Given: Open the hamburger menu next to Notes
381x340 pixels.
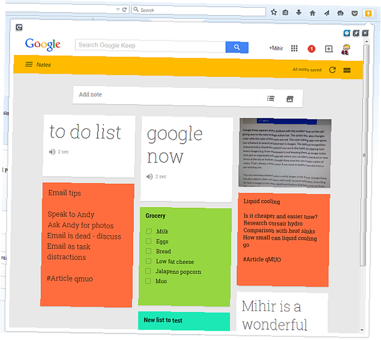Looking at the screenshot, I should pyautogui.click(x=29, y=64).
